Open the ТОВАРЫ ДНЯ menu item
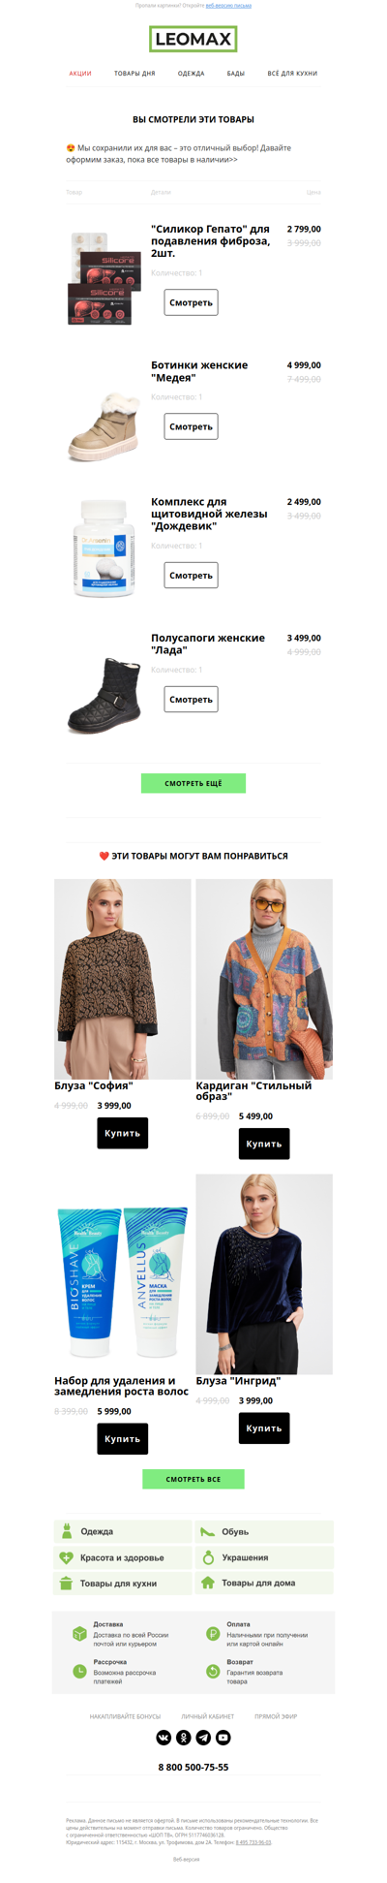Screen dimensions: 387x1883 [134, 74]
